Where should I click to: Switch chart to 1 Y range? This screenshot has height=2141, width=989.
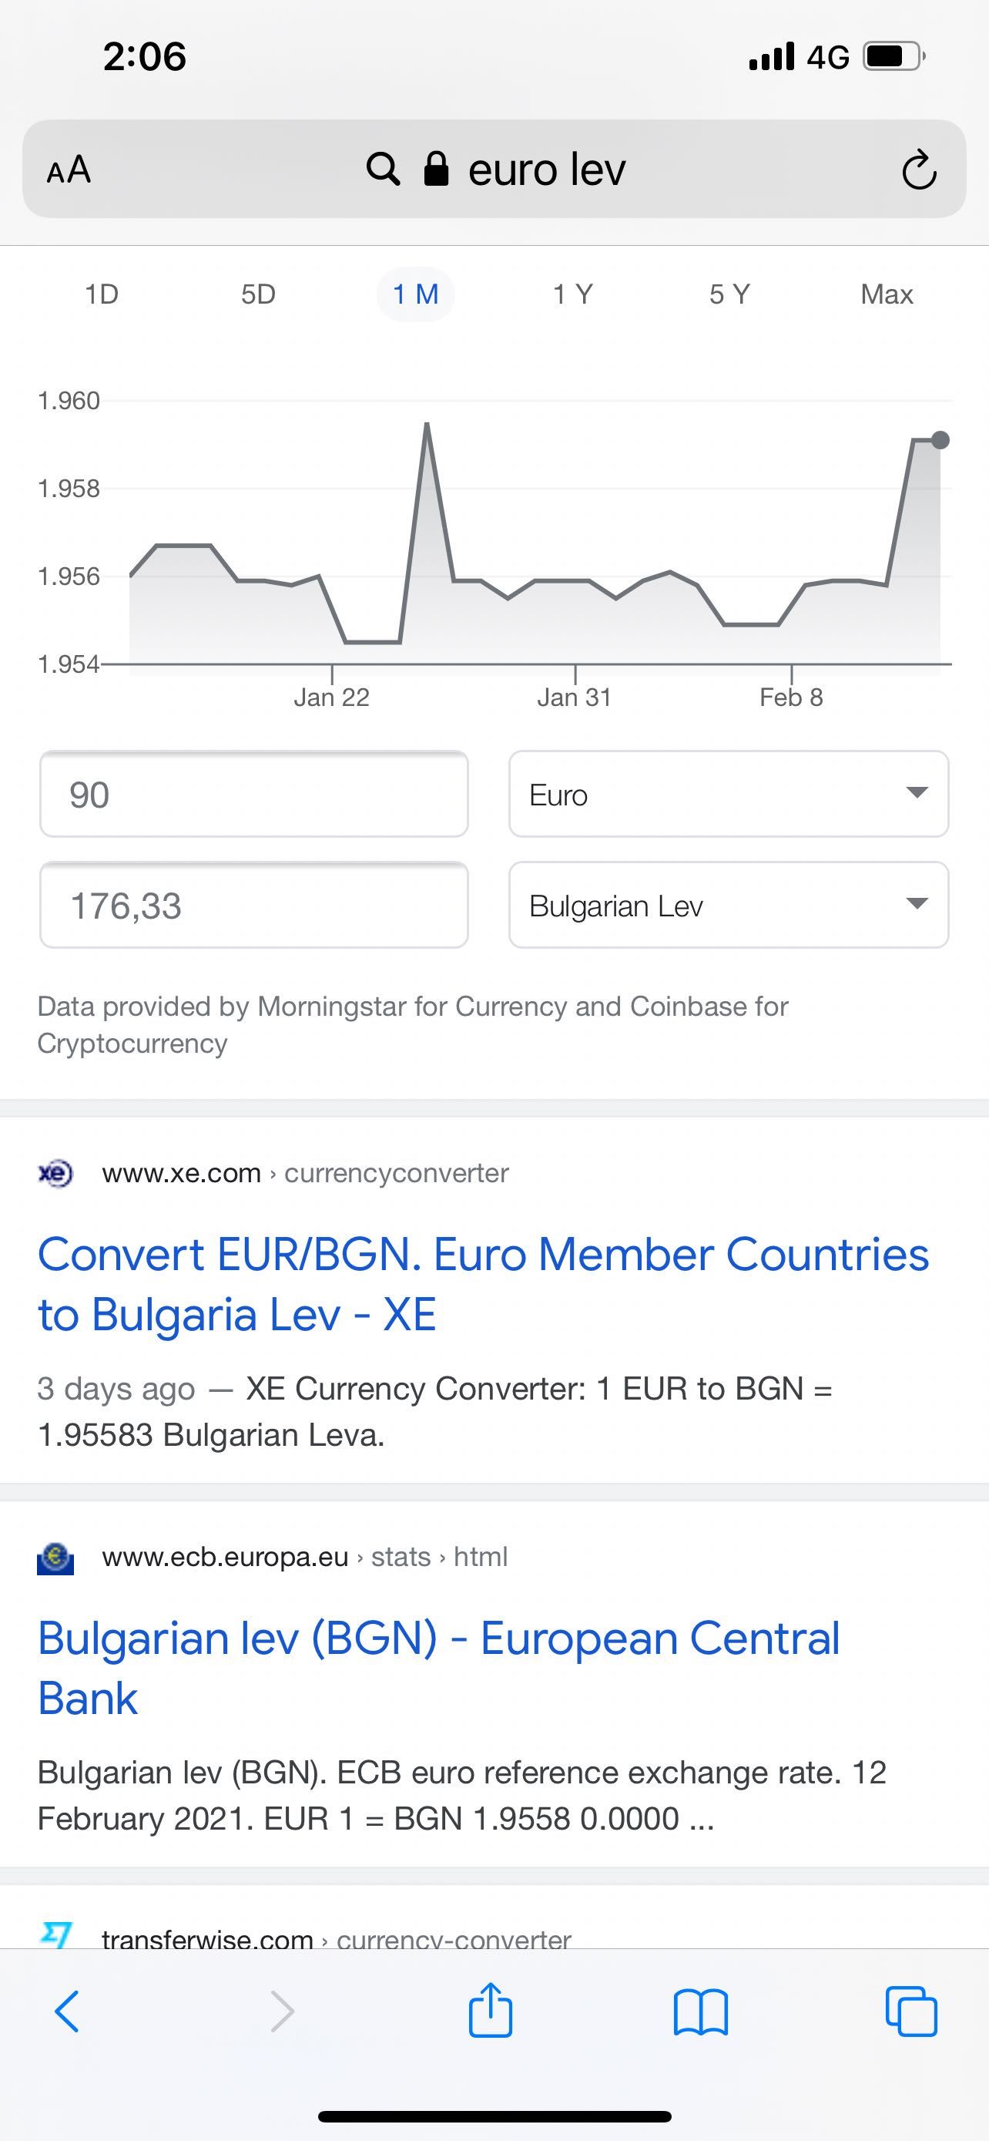573,294
